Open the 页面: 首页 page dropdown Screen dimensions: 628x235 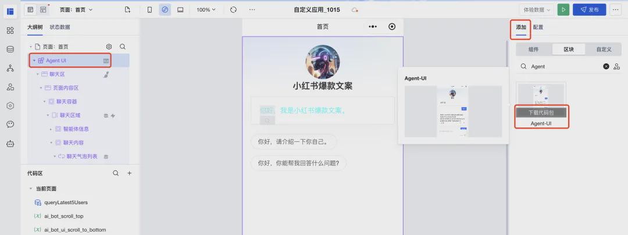tap(76, 10)
